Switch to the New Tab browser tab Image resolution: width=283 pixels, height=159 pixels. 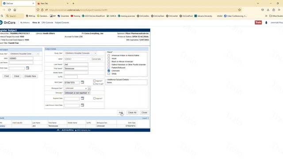click(x=53, y=4)
